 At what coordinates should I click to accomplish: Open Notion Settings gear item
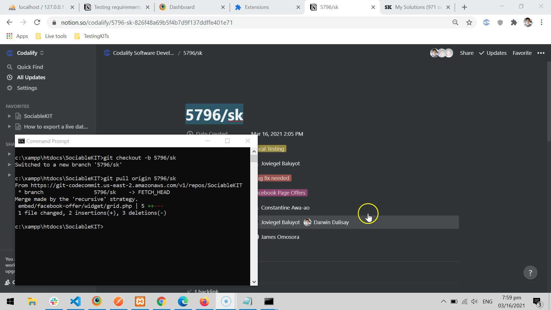[27, 88]
